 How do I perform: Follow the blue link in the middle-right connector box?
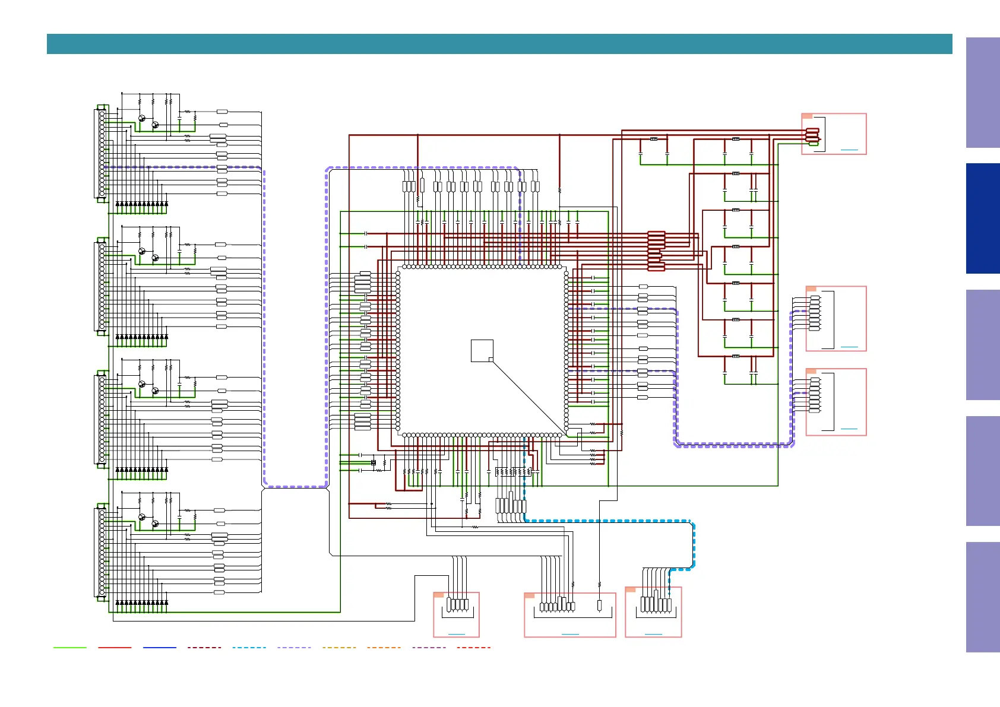[x=849, y=347]
